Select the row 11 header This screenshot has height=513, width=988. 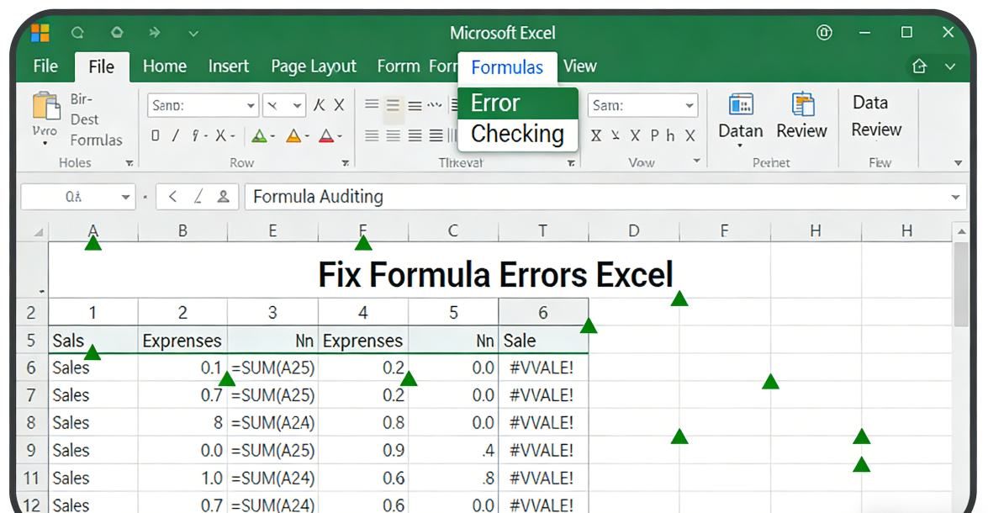31,479
